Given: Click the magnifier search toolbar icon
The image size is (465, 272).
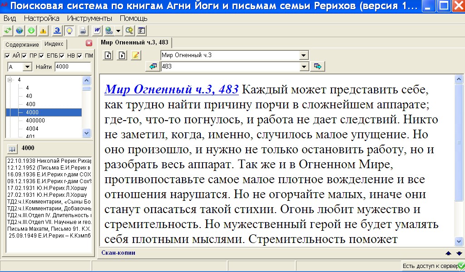Looking at the screenshot, I should (129, 31).
